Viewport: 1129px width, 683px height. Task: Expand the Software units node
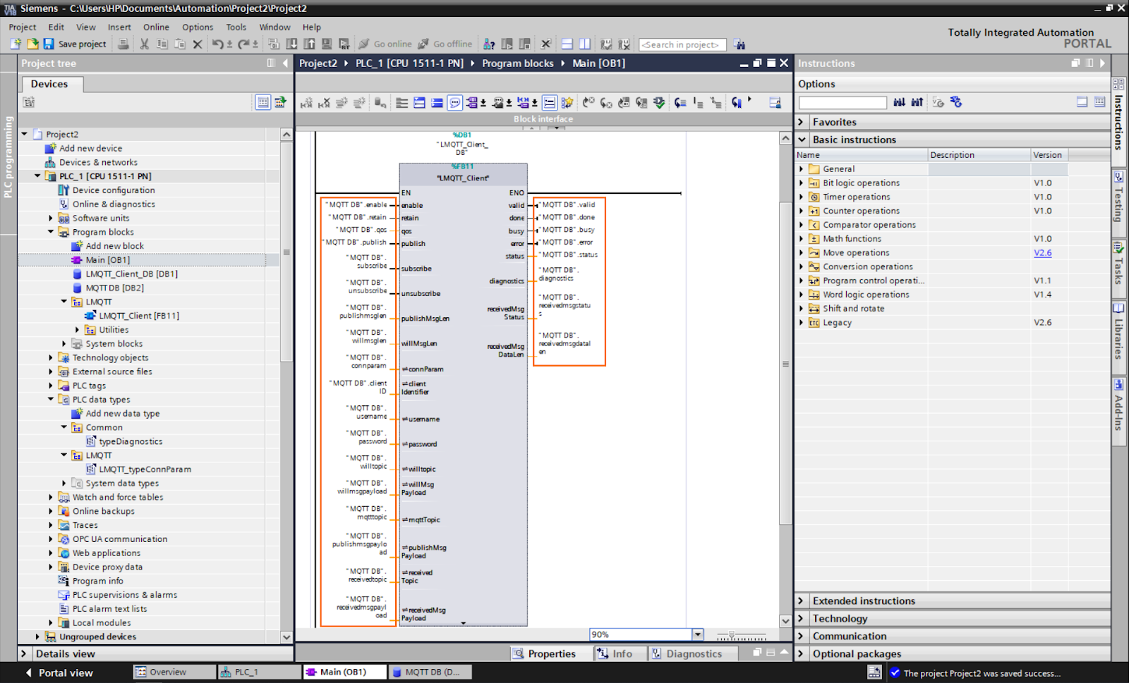[51, 218]
